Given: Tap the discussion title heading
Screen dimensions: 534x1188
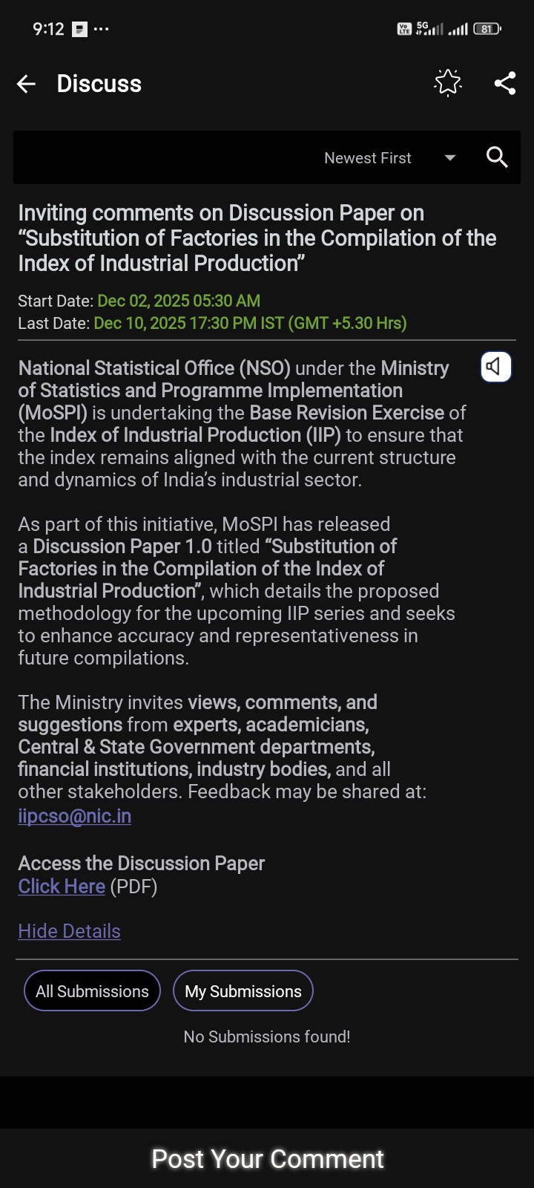Looking at the screenshot, I should [257, 238].
